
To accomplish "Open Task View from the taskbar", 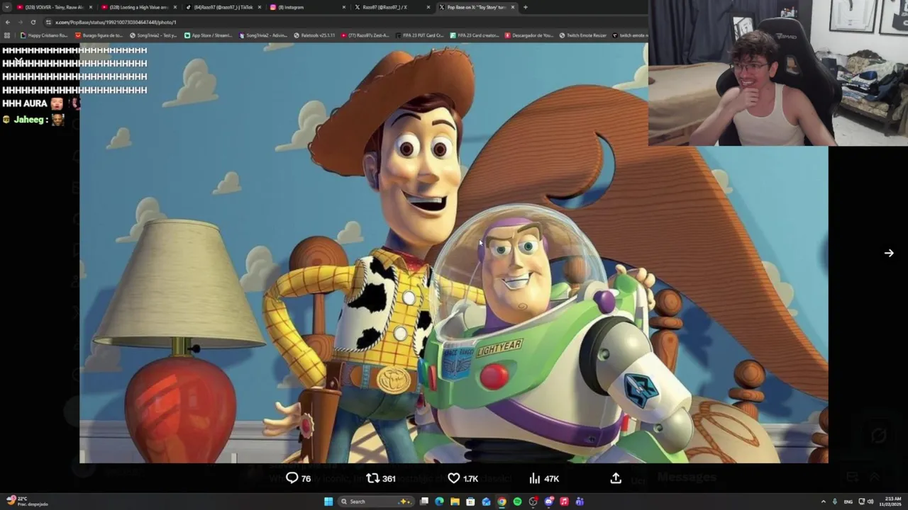I will pos(423,501).
